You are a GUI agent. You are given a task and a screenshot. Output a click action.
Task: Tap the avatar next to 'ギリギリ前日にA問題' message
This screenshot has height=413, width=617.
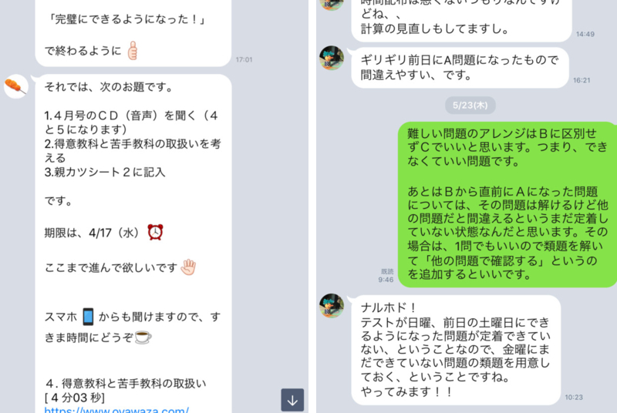coord(332,58)
